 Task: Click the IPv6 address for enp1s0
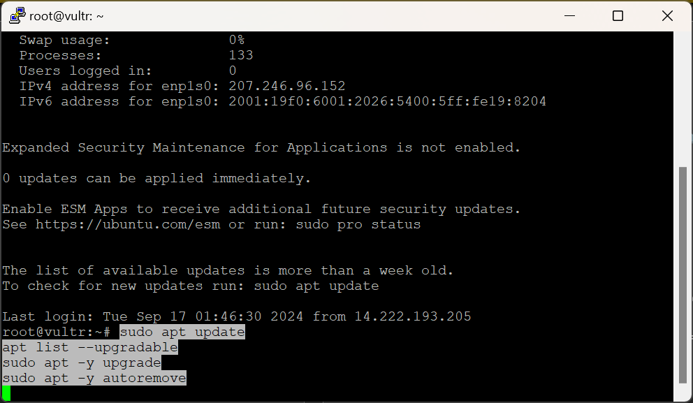388,102
